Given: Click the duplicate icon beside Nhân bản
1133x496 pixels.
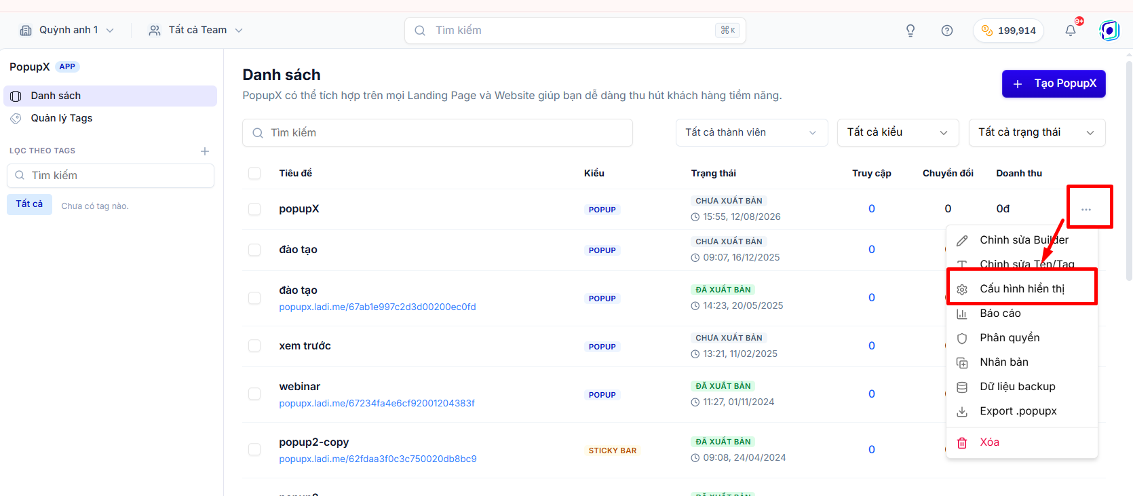Looking at the screenshot, I should click(962, 362).
